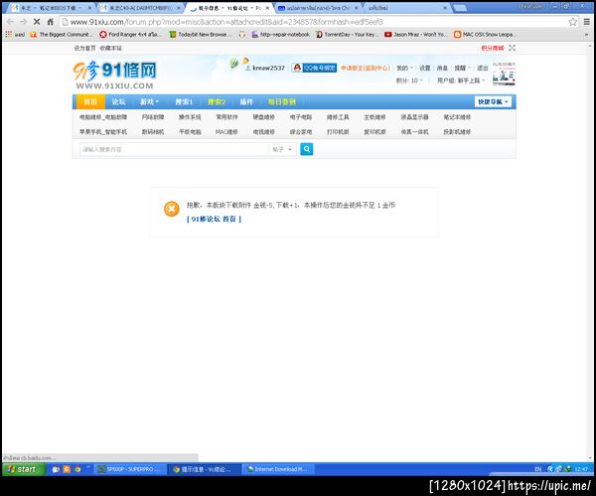Bookmark this page with the star icon
The width and height of the screenshot is (596, 496).
coord(573,22)
